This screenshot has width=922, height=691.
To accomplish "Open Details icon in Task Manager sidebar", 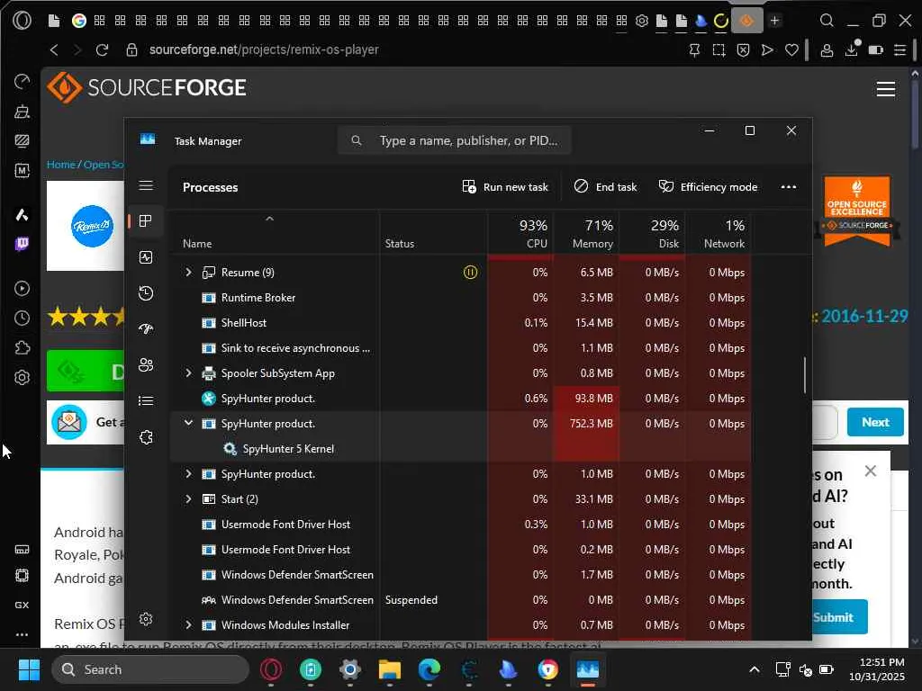I will point(146,400).
